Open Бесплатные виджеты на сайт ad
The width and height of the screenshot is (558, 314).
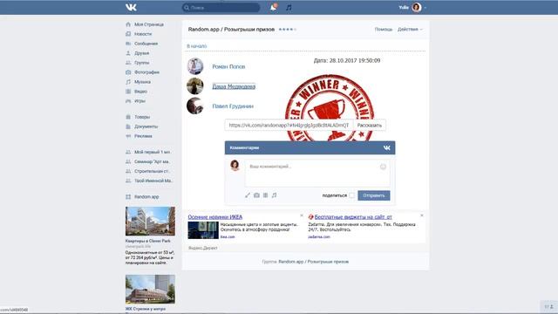coord(353,217)
